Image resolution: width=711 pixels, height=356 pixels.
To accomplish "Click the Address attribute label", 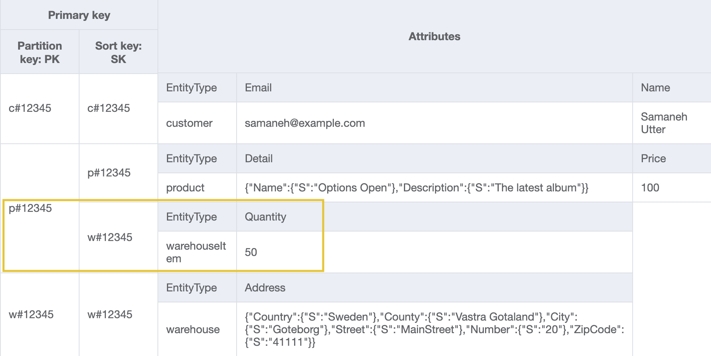I will coord(265,287).
